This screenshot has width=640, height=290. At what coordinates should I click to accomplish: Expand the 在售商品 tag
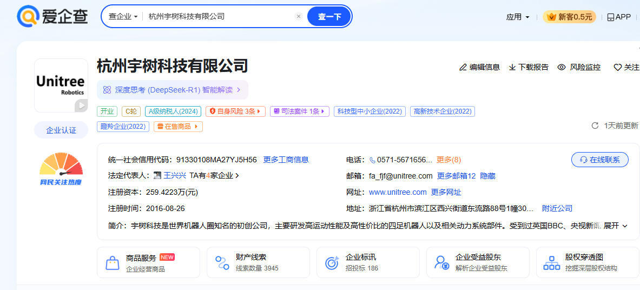(x=178, y=127)
